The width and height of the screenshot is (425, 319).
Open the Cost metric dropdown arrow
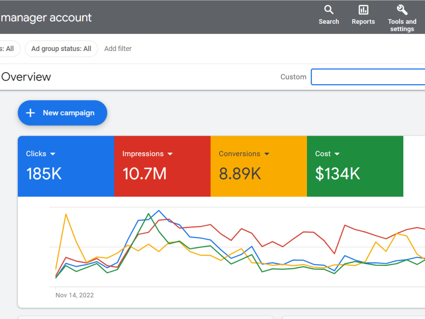pos(337,154)
